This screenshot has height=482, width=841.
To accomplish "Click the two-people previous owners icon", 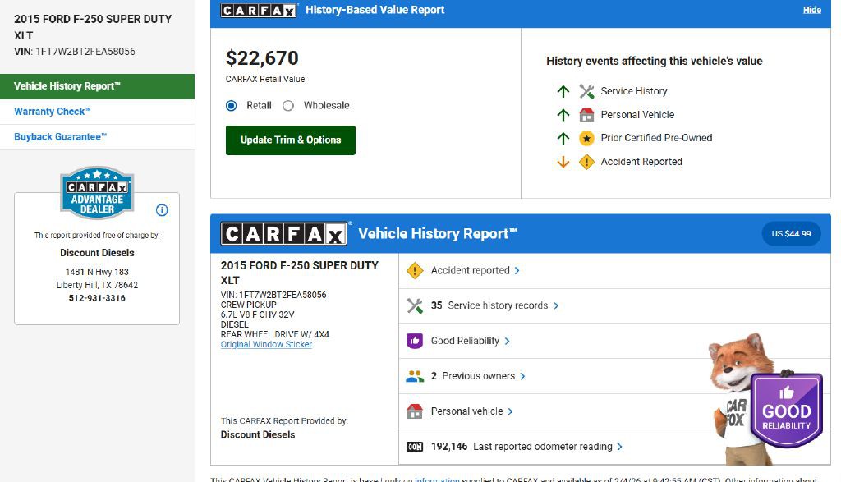I will click(x=415, y=376).
